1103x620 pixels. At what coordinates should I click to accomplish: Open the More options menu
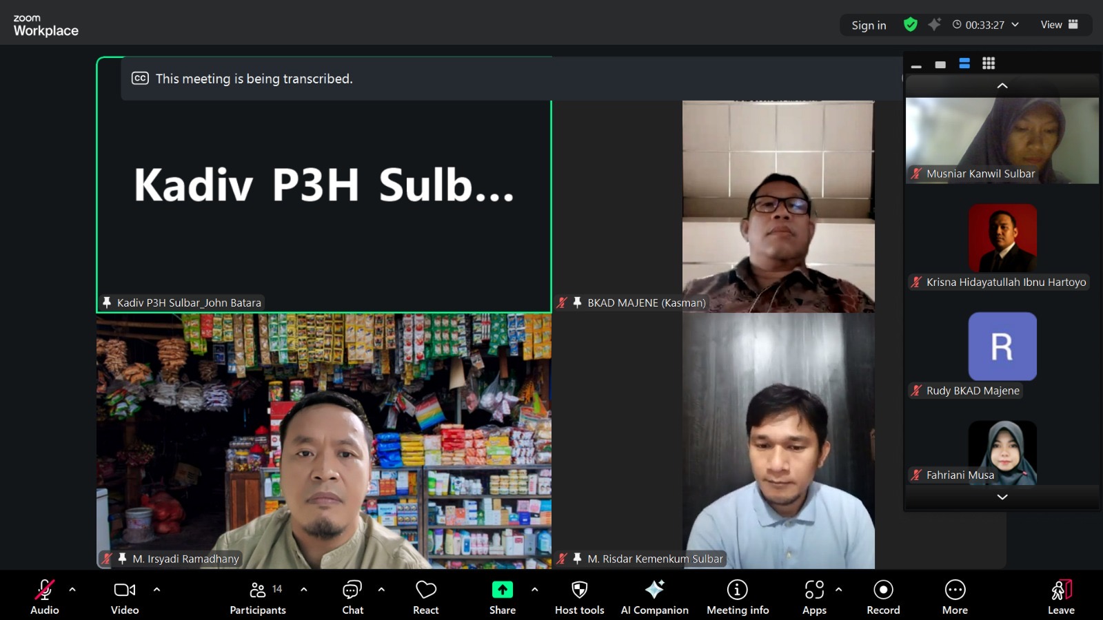955,596
